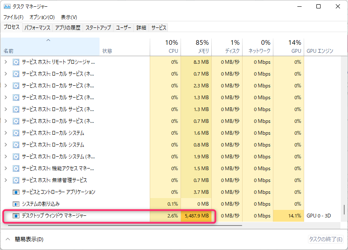This screenshot has width=348, height=250.
Task: Sort by the ディスク column header
Action: [x=227, y=47]
